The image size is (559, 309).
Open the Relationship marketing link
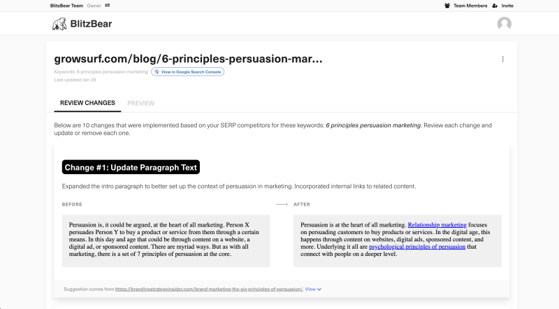point(437,225)
